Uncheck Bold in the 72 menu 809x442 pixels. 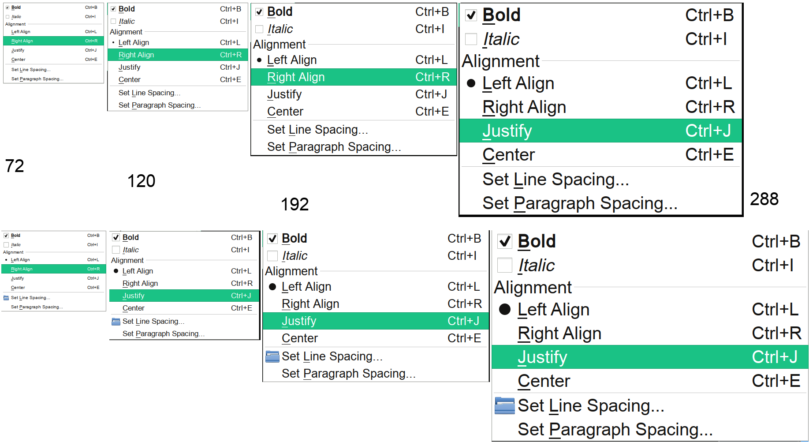[7, 7]
